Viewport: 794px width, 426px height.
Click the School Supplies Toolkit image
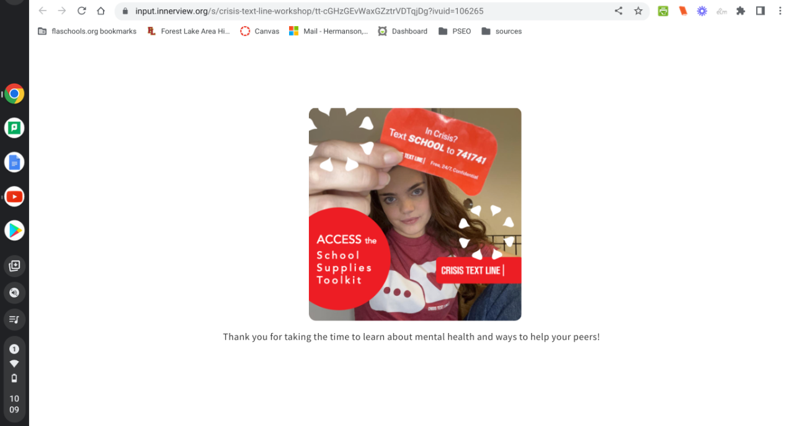pos(415,214)
